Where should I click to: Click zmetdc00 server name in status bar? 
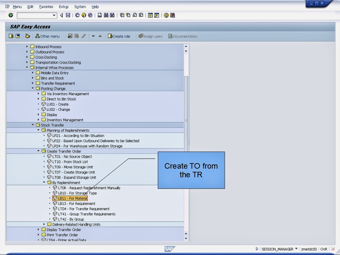pyautogui.click(x=309, y=249)
